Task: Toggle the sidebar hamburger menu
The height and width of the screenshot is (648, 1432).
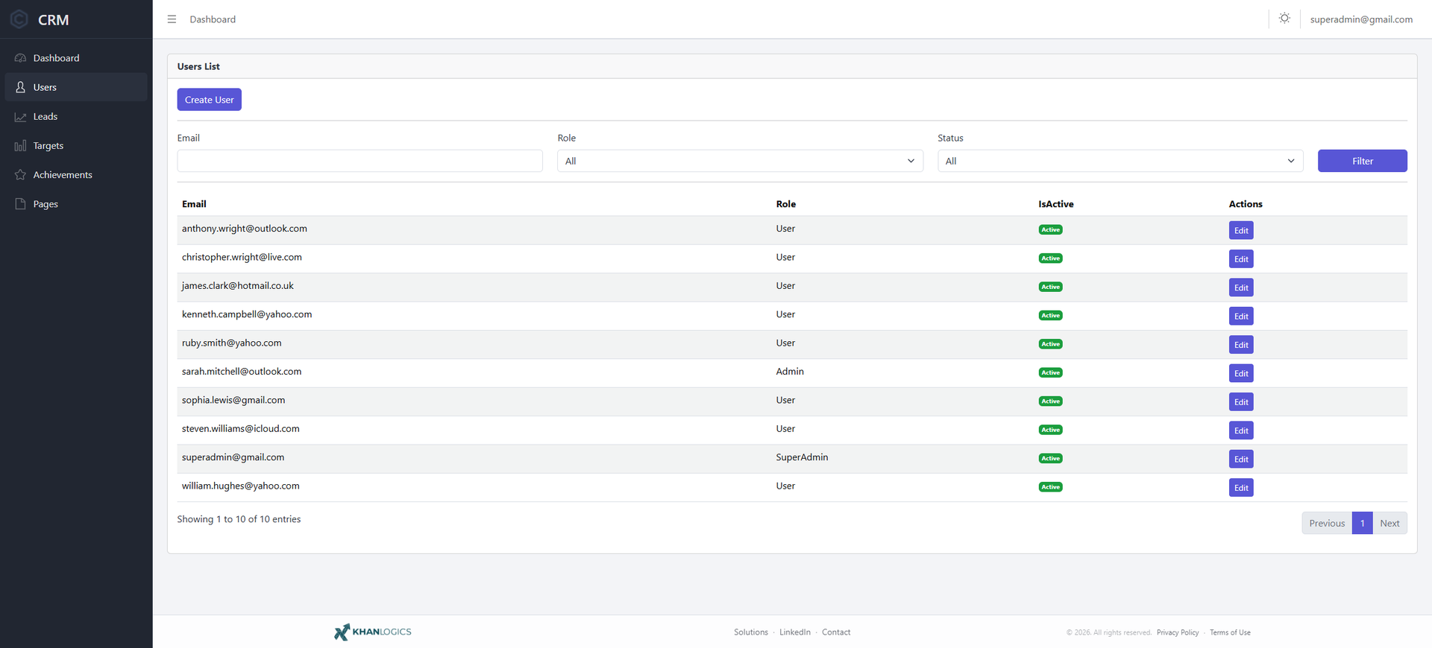Action: [x=172, y=19]
